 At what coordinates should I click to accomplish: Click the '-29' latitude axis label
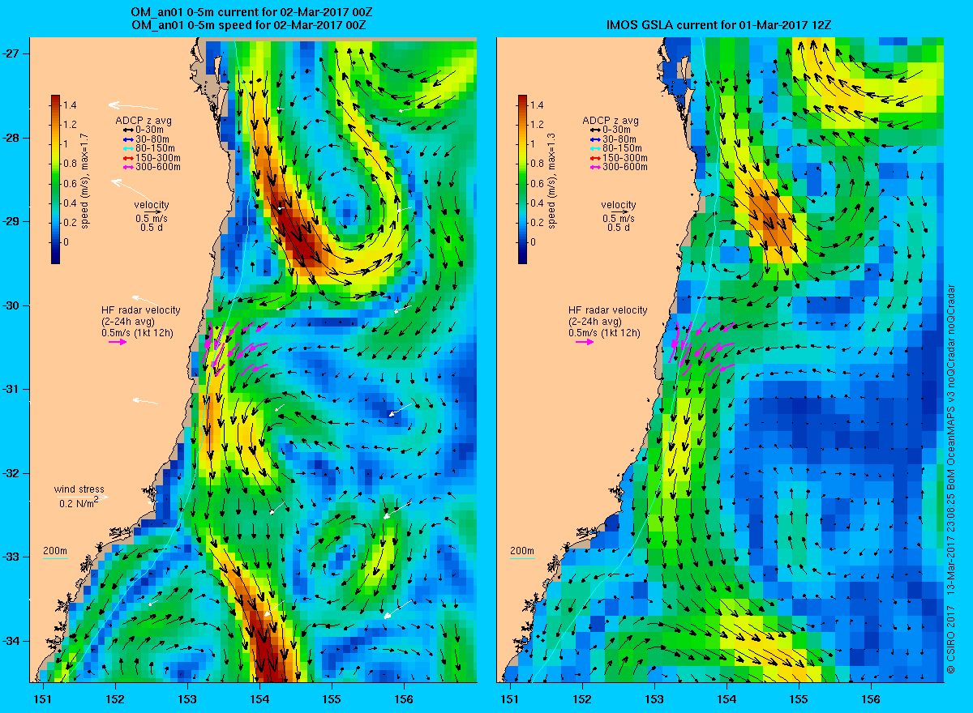pos(11,221)
